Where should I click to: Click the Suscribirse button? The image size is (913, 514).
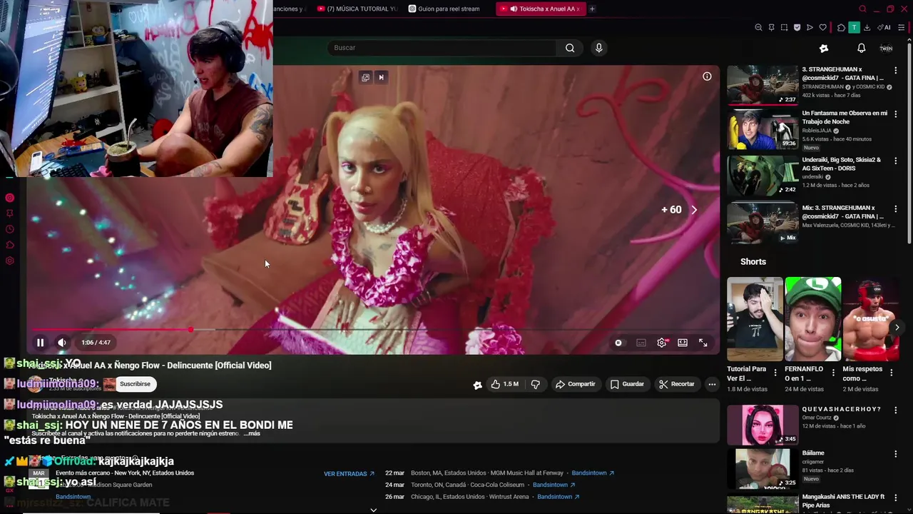pyautogui.click(x=135, y=384)
